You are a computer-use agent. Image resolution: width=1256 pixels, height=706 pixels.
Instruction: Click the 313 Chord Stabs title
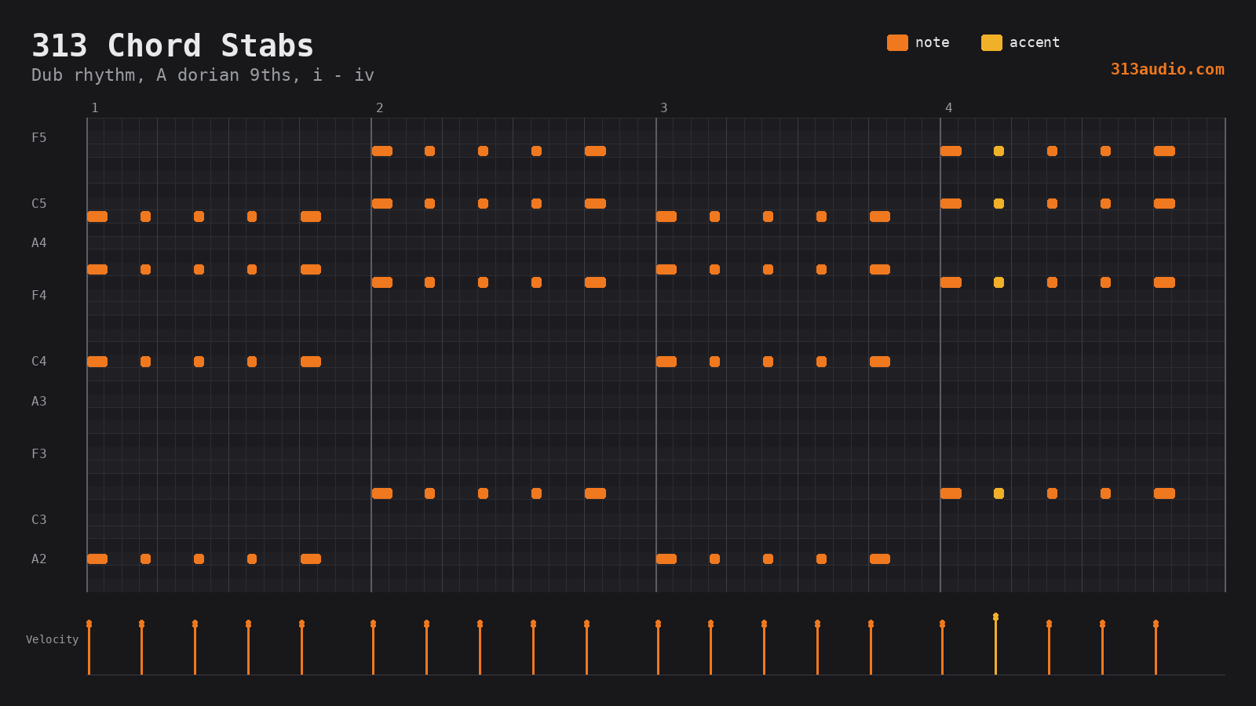pyautogui.click(x=173, y=45)
